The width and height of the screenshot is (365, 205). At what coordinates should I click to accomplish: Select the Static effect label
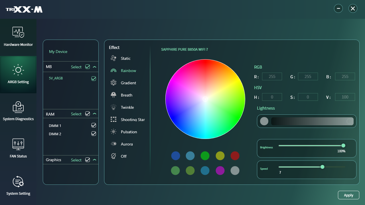point(126,58)
